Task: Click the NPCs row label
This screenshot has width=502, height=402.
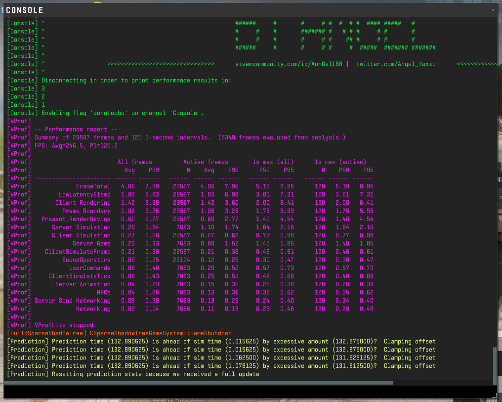Action: (x=103, y=292)
